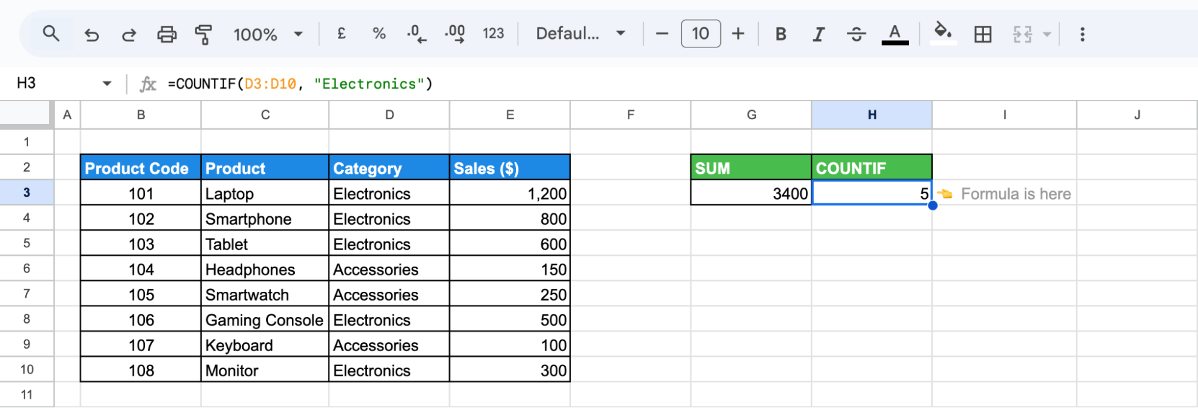Click the Keyboard cell
The height and width of the screenshot is (408, 1198).
pos(265,345)
